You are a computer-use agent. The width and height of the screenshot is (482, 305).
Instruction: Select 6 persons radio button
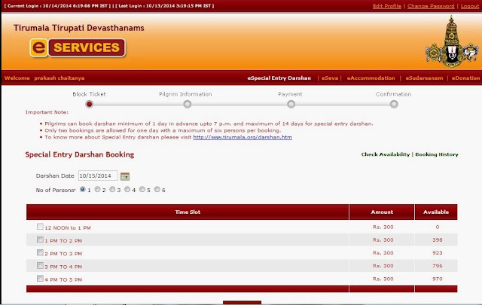point(157,189)
